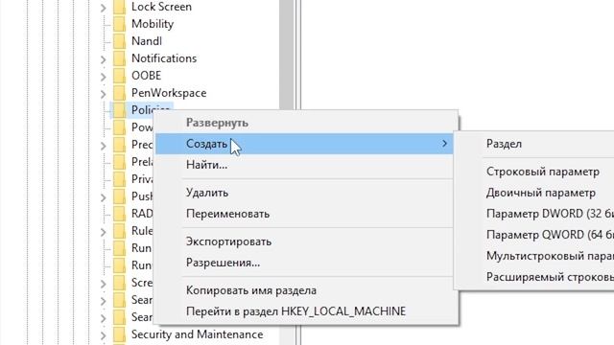Choose Перейти в раздел HKEY_LOCAL_MACHINE
This screenshot has width=614, height=345.
click(x=304, y=311)
